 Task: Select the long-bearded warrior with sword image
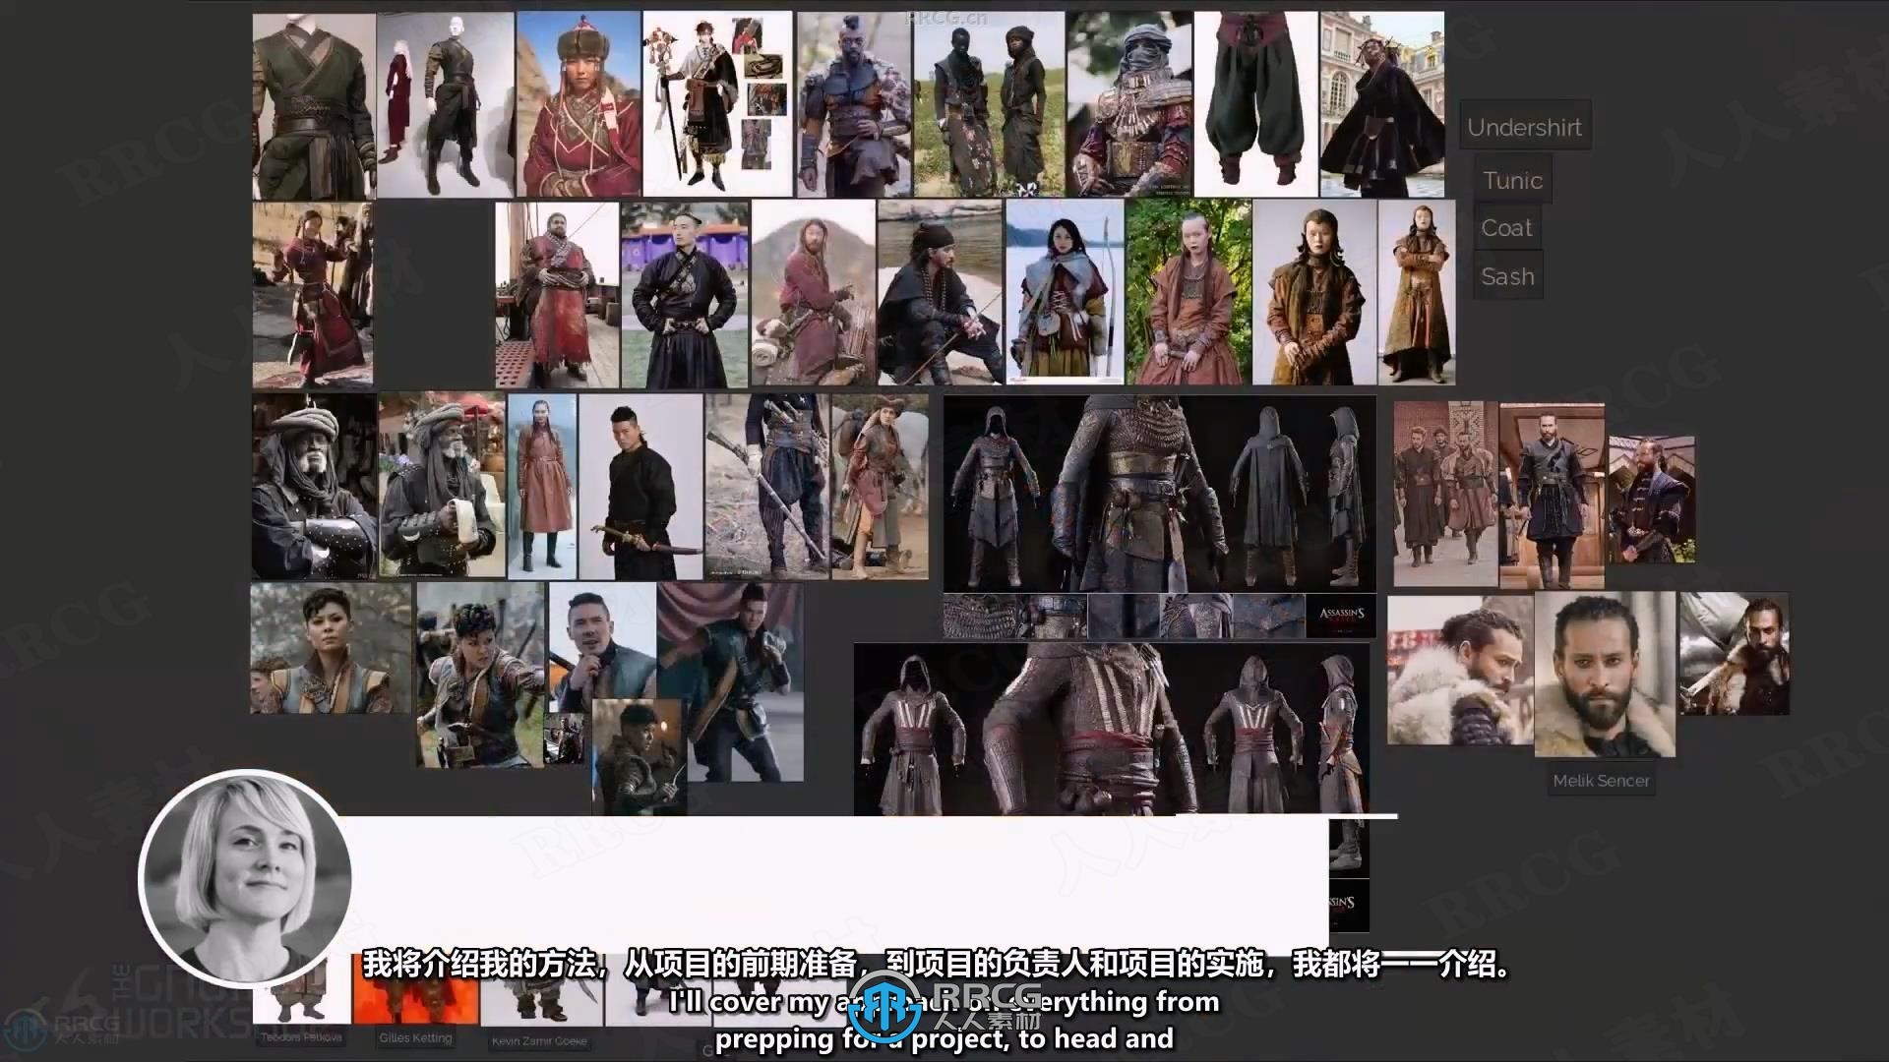click(x=1734, y=653)
